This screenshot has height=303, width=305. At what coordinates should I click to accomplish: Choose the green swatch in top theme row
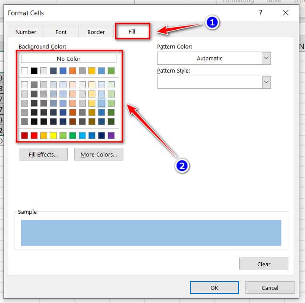[111, 71]
